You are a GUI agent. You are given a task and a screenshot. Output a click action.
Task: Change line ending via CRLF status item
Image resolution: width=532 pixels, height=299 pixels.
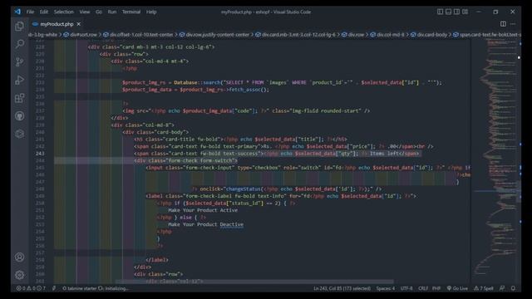[423, 288]
